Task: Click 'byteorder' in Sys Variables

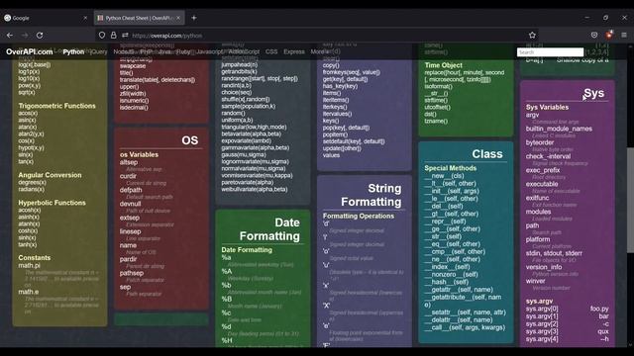Action: coord(540,142)
